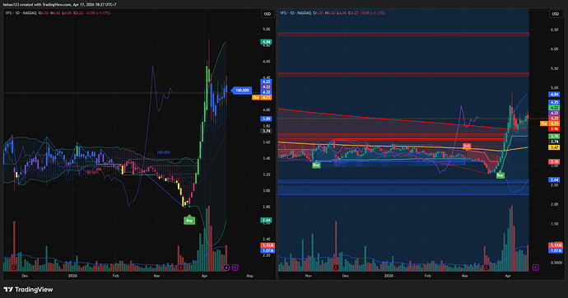Click the May label on left time axis

[249, 276]
